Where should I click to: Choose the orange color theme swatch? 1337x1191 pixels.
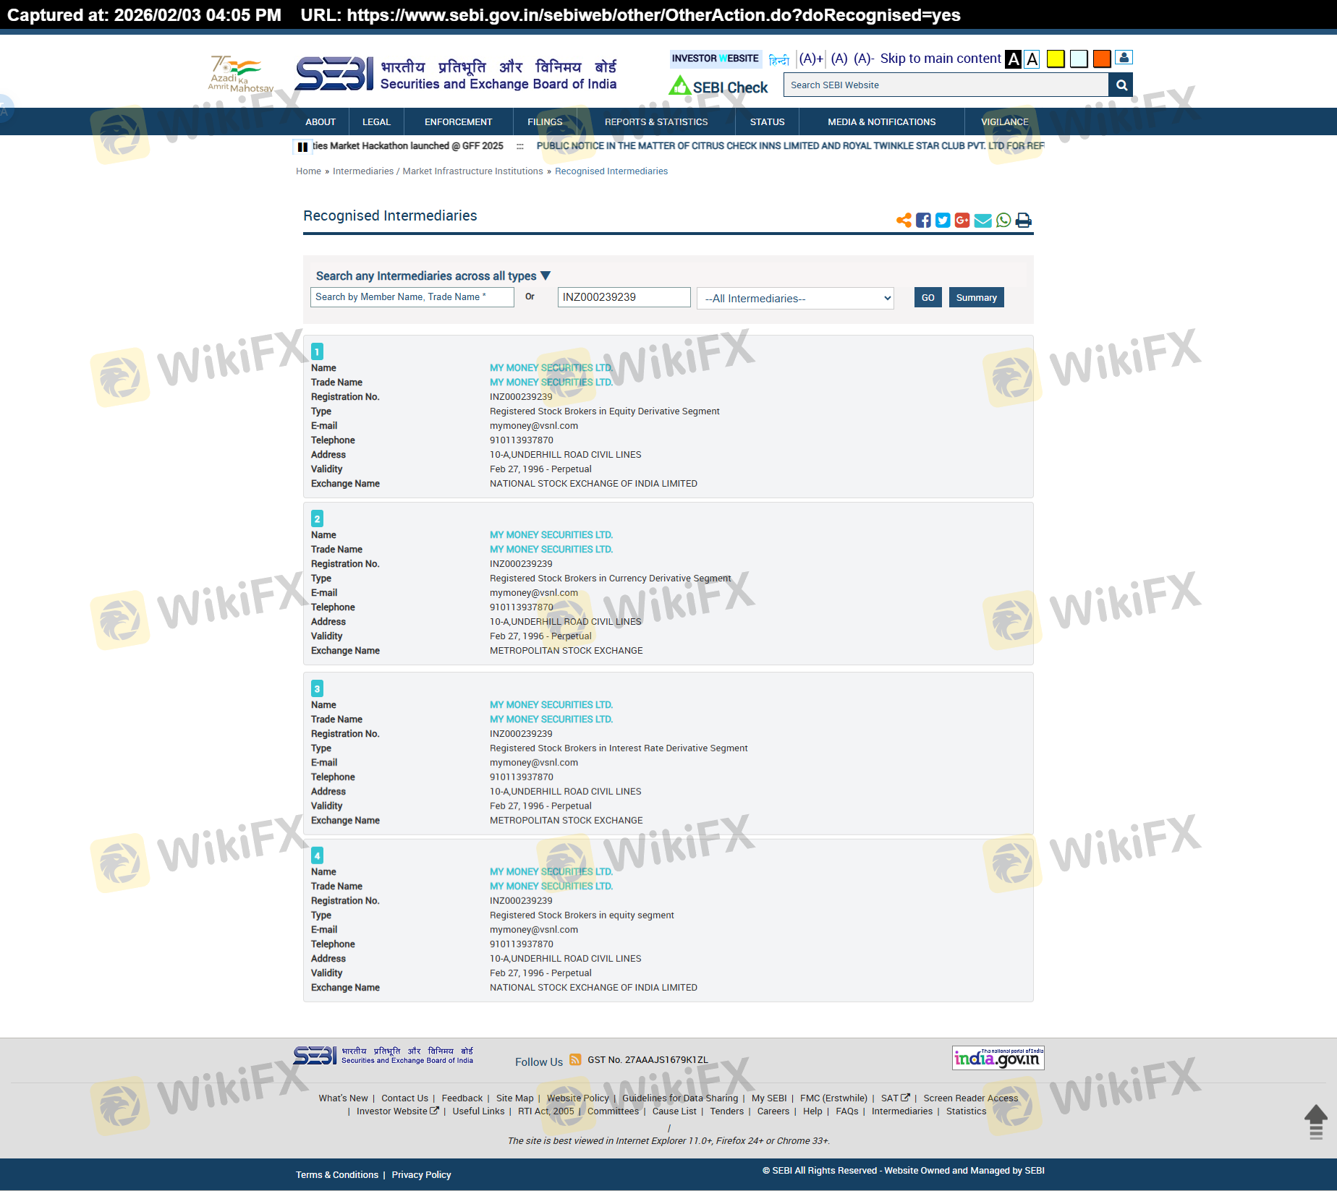coord(1102,59)
